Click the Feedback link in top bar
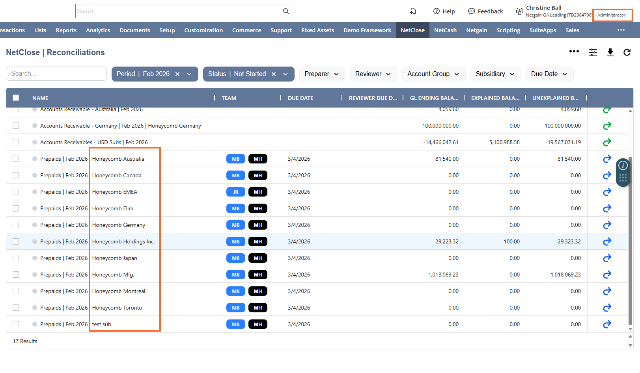This screenshot has width=640, height=373. tap(485, 11)
